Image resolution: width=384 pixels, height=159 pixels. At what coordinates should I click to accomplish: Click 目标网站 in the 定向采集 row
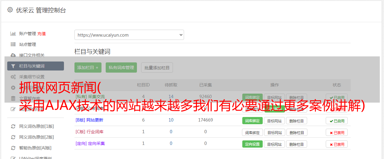(275, 144)
